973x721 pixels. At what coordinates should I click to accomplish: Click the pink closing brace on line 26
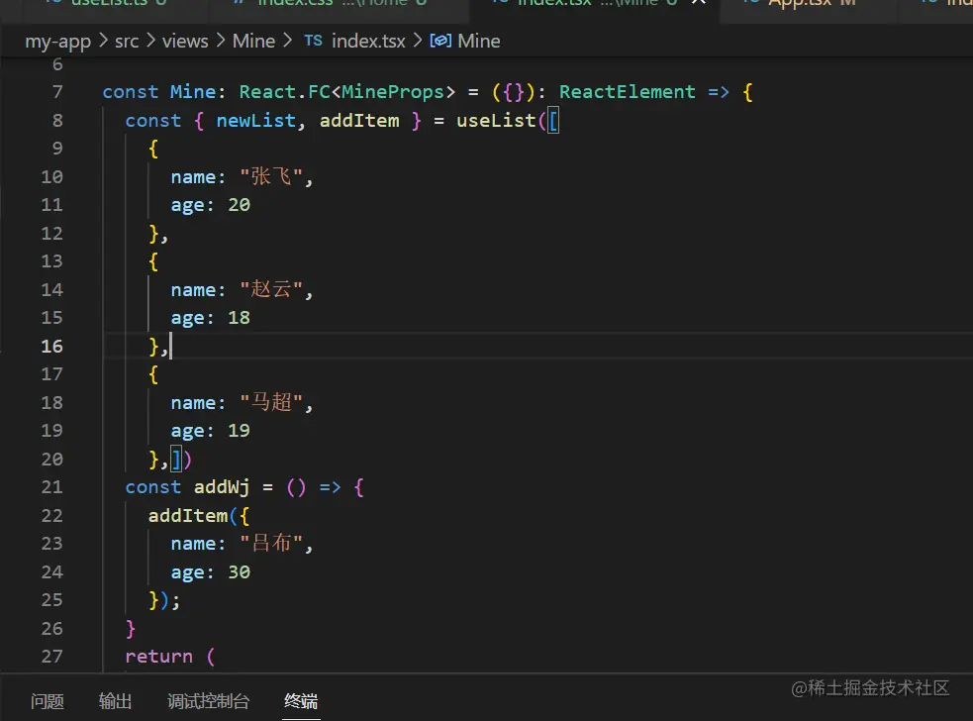pos(131,629)
